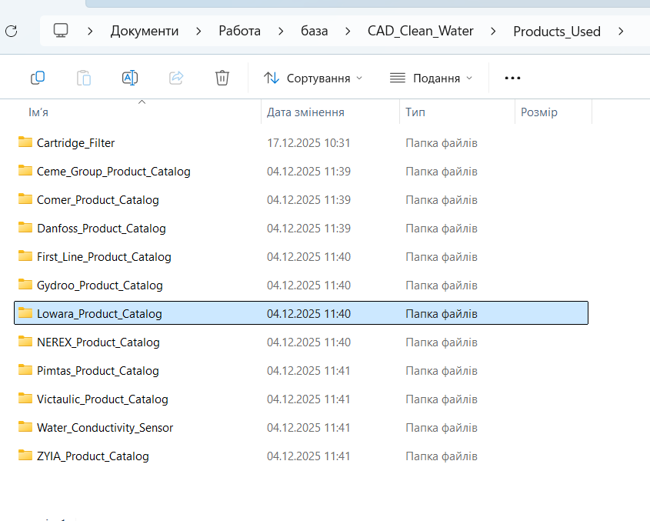Expand the chevron after CAD_Clean_Water
The image size is (650, 521).
(x=493, y=31)
